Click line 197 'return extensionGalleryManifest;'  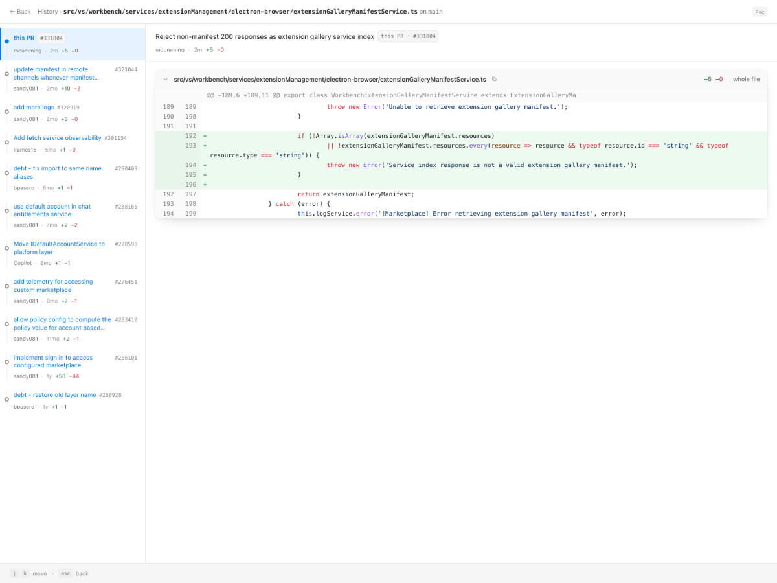tap(461, 194)
